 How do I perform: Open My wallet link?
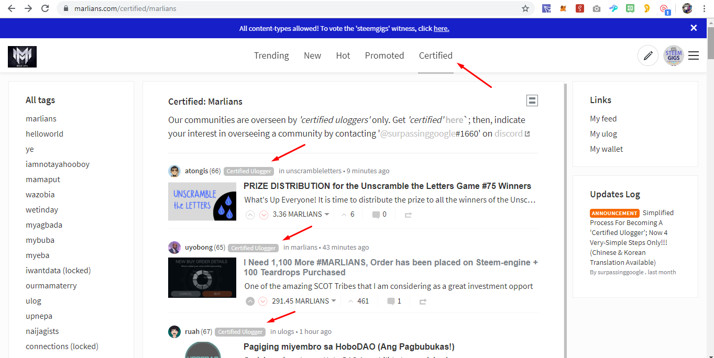pyautogui.click(x=607, y=149)
